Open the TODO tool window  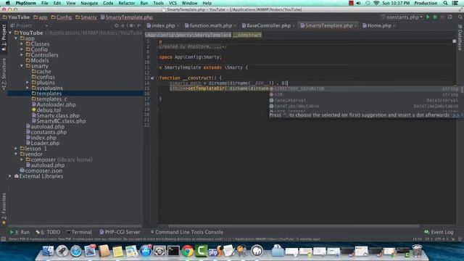48,232
